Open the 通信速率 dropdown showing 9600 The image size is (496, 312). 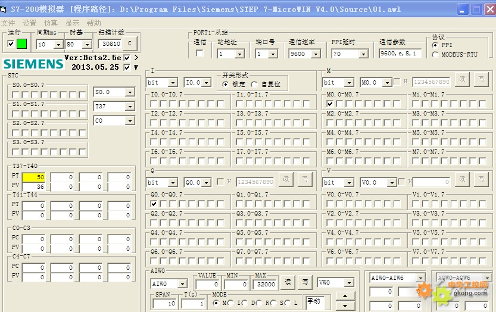point(316,54)
